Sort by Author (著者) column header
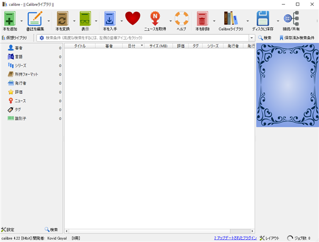Image resolution: width=319 pixels, height=242 pixels. click(109, 46)
